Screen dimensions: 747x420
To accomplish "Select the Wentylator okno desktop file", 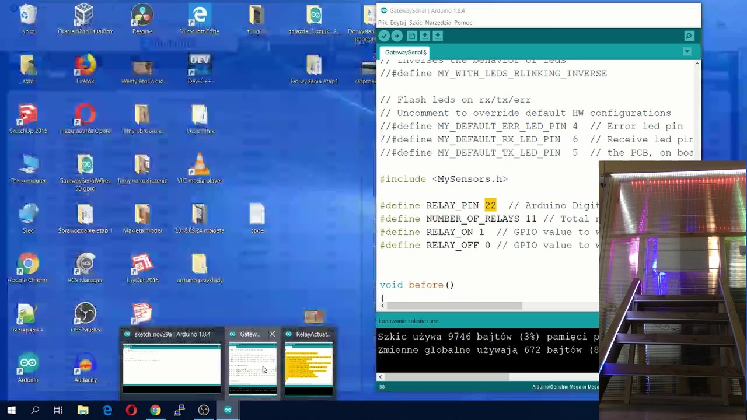I will tap(142, 69).
